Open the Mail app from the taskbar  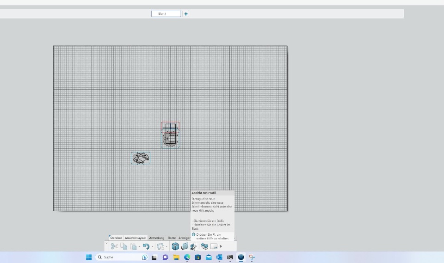[x=209, y=257]
